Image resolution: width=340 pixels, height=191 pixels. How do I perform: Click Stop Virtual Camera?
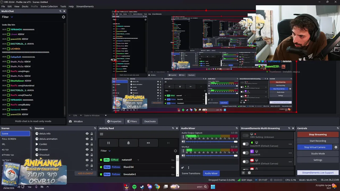point(315,147)
